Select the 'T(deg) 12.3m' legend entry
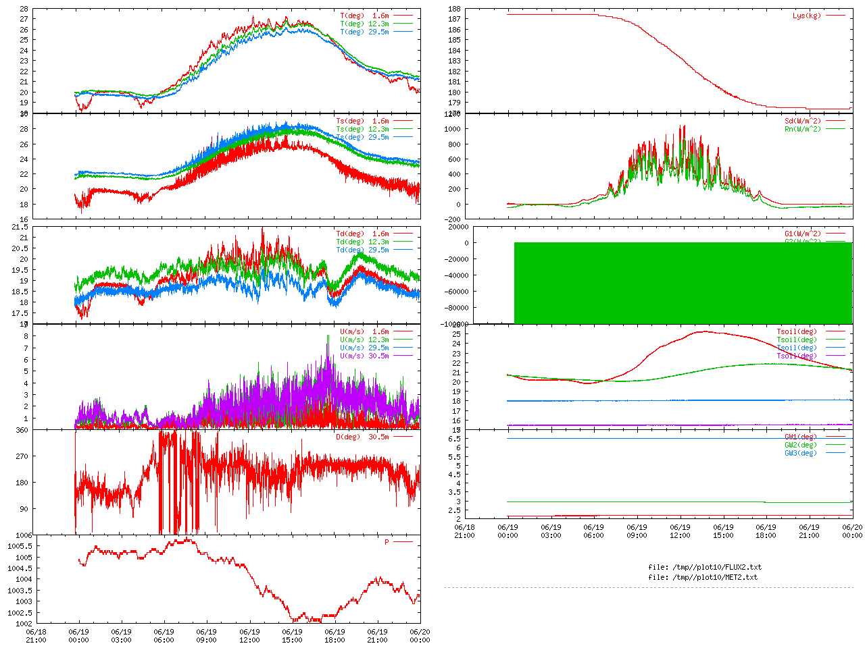 pyautogui.click(x=365, y=24)
